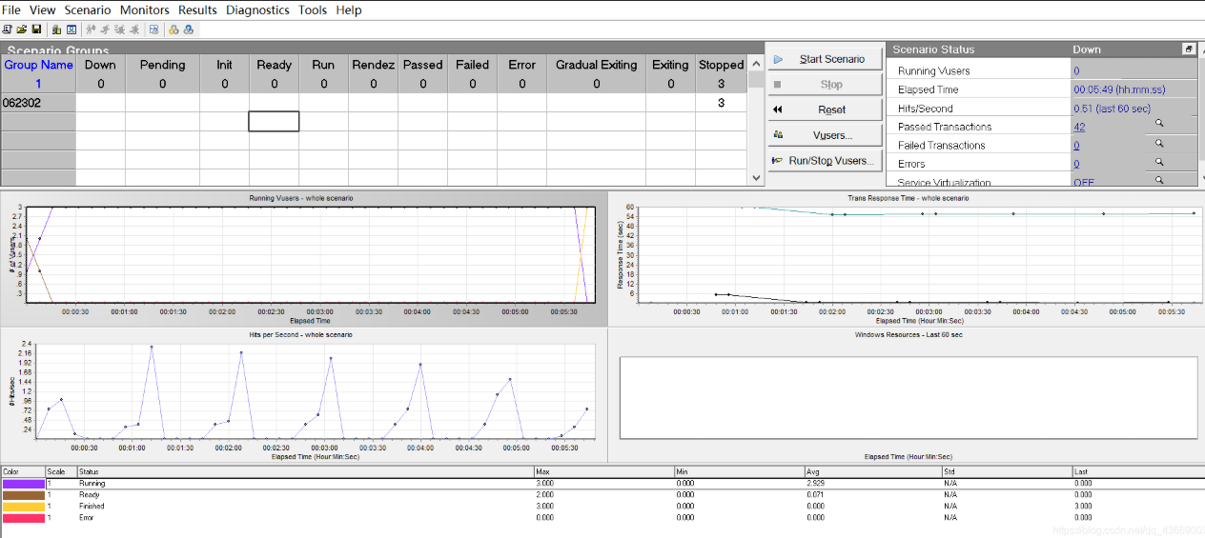Click the New Scenario toolbar icon

pyautogui.click(x=7, y=30)
